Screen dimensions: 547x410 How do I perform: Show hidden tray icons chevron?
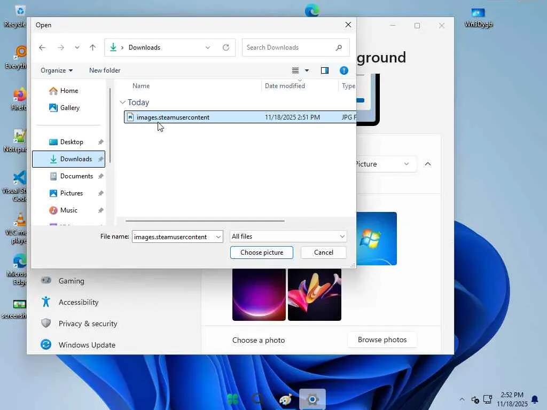point(462,399)
